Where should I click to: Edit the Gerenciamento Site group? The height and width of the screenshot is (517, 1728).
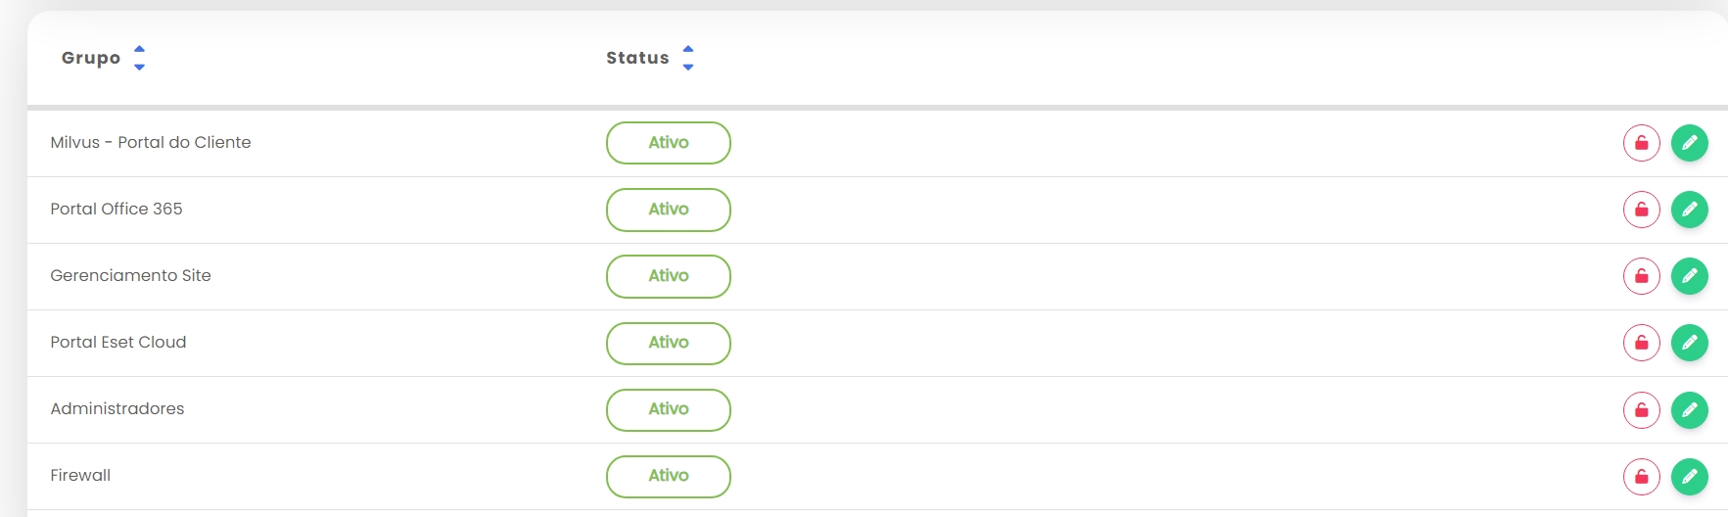[x=1689, y=276]
